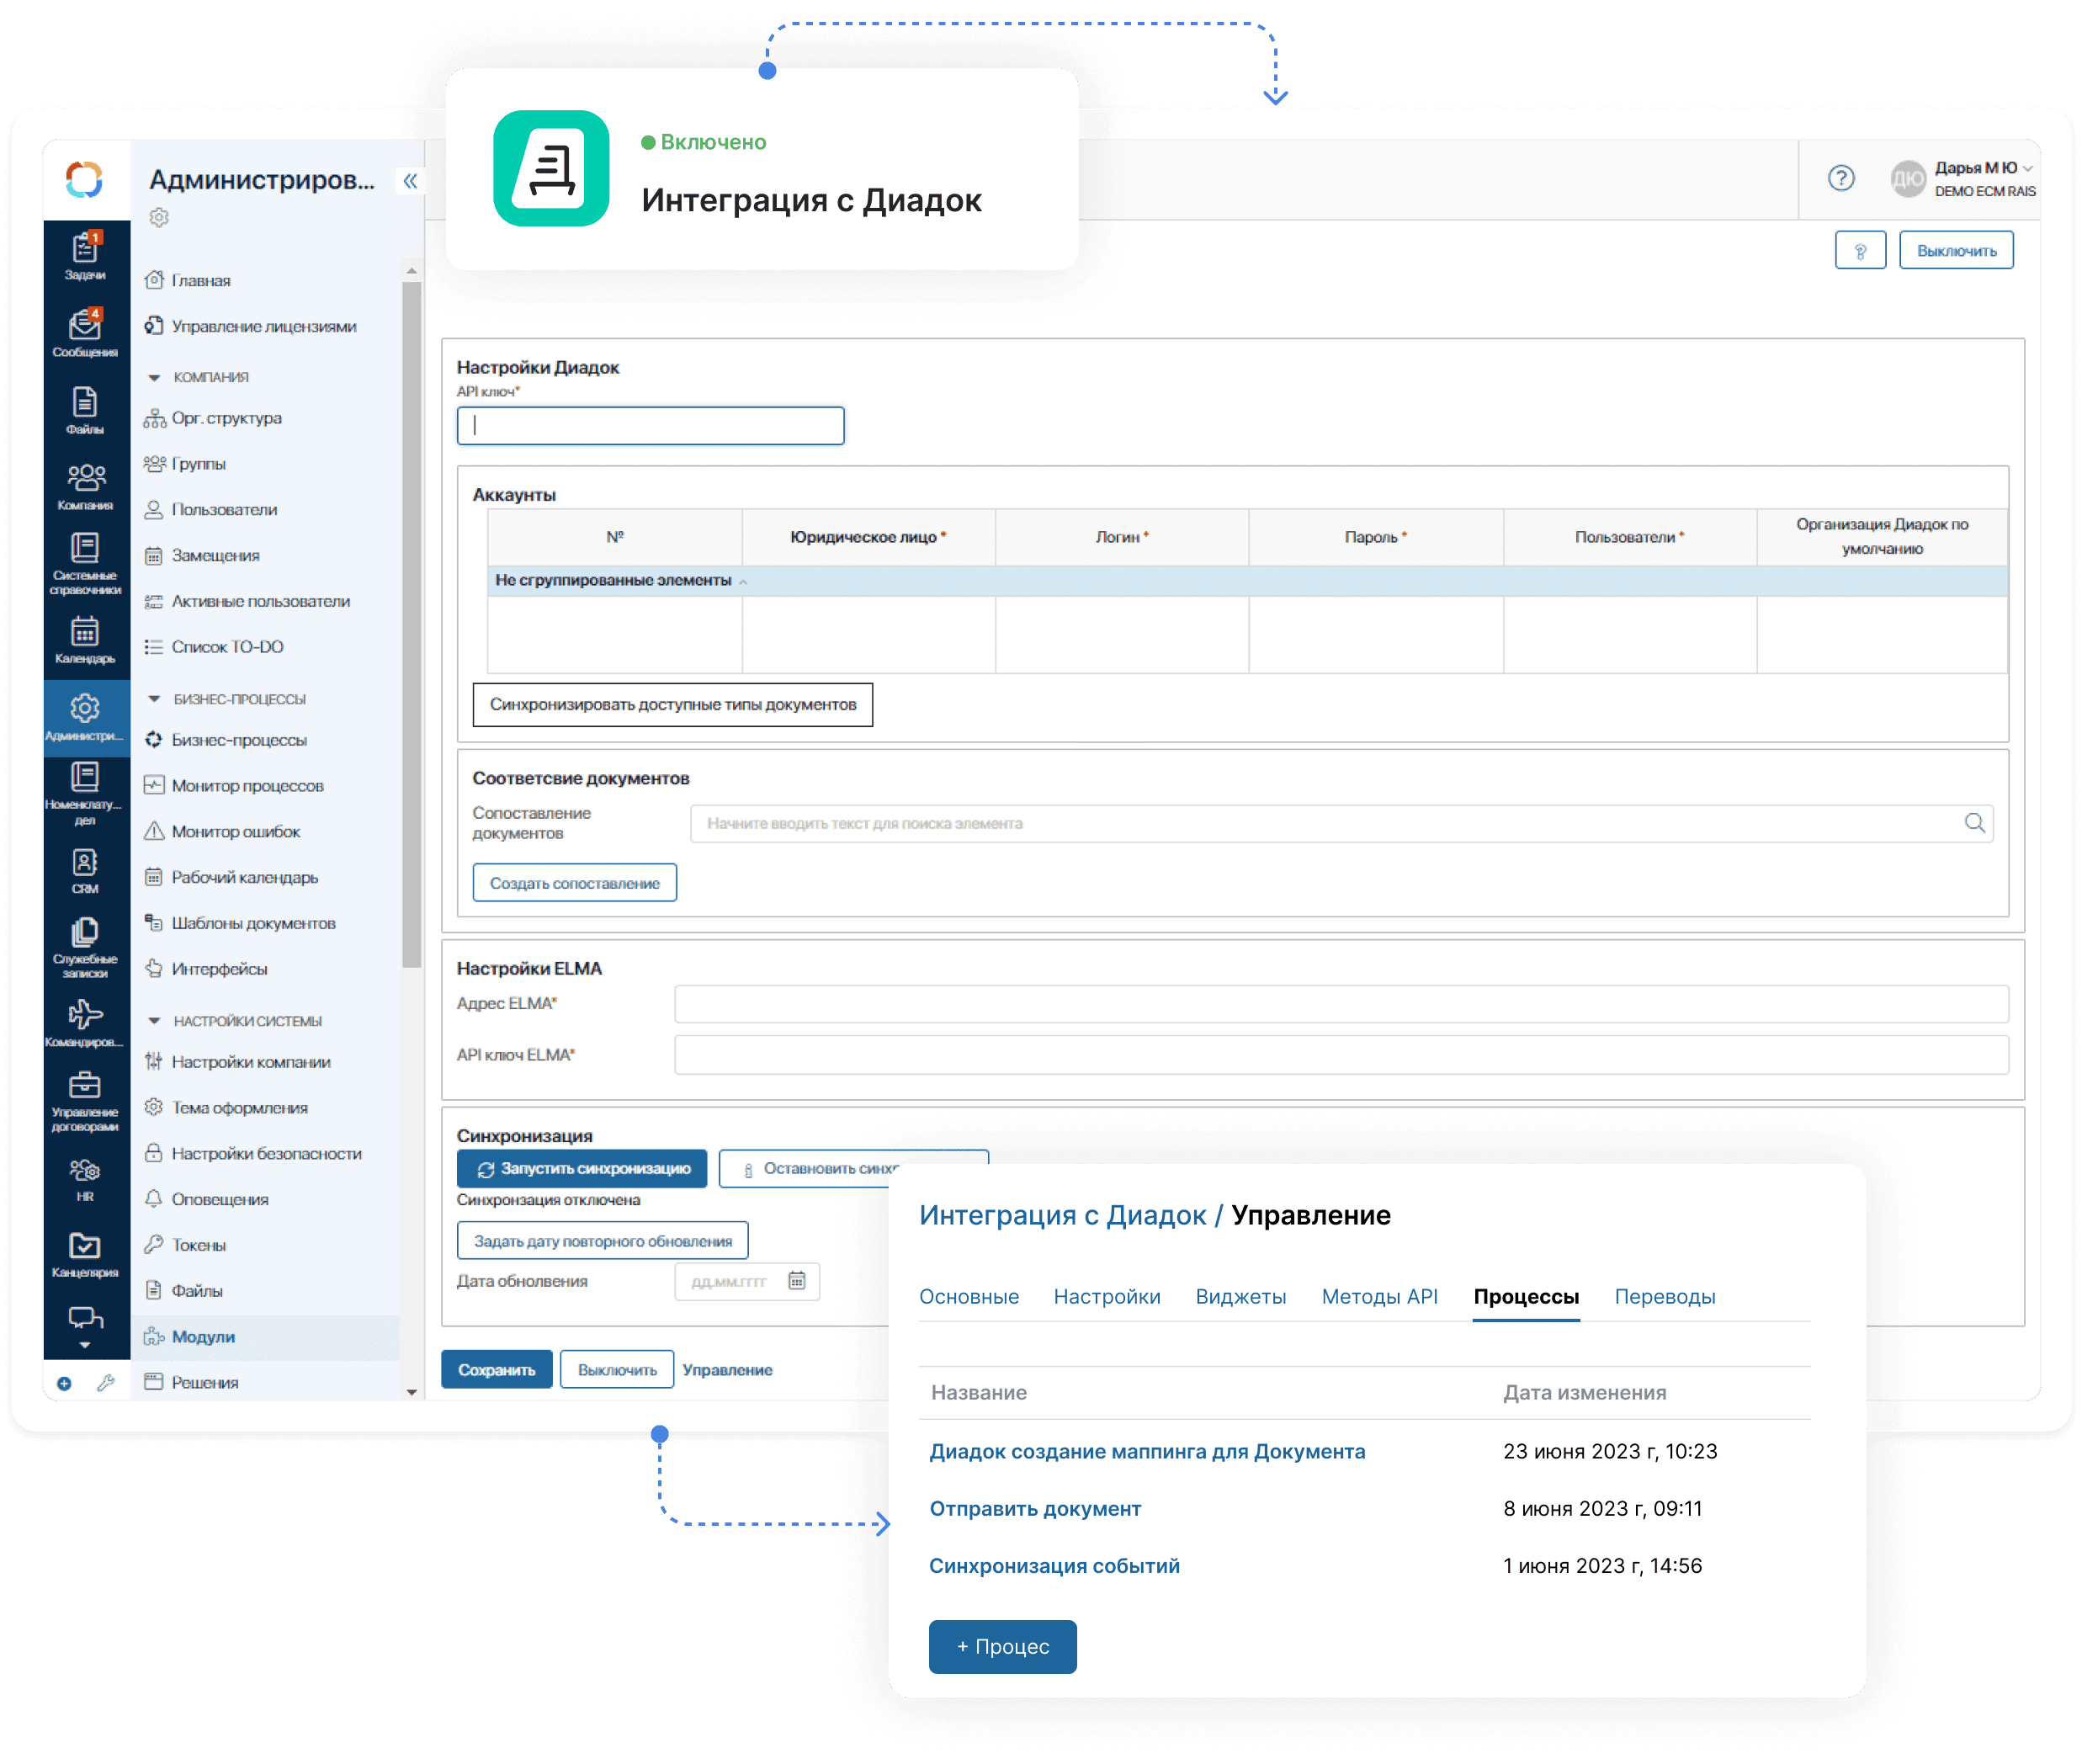This screenshot has height=1764, width=2082.
Task: Click the chat bubbles icon in sidebar
Action: tap(85, 1318)
